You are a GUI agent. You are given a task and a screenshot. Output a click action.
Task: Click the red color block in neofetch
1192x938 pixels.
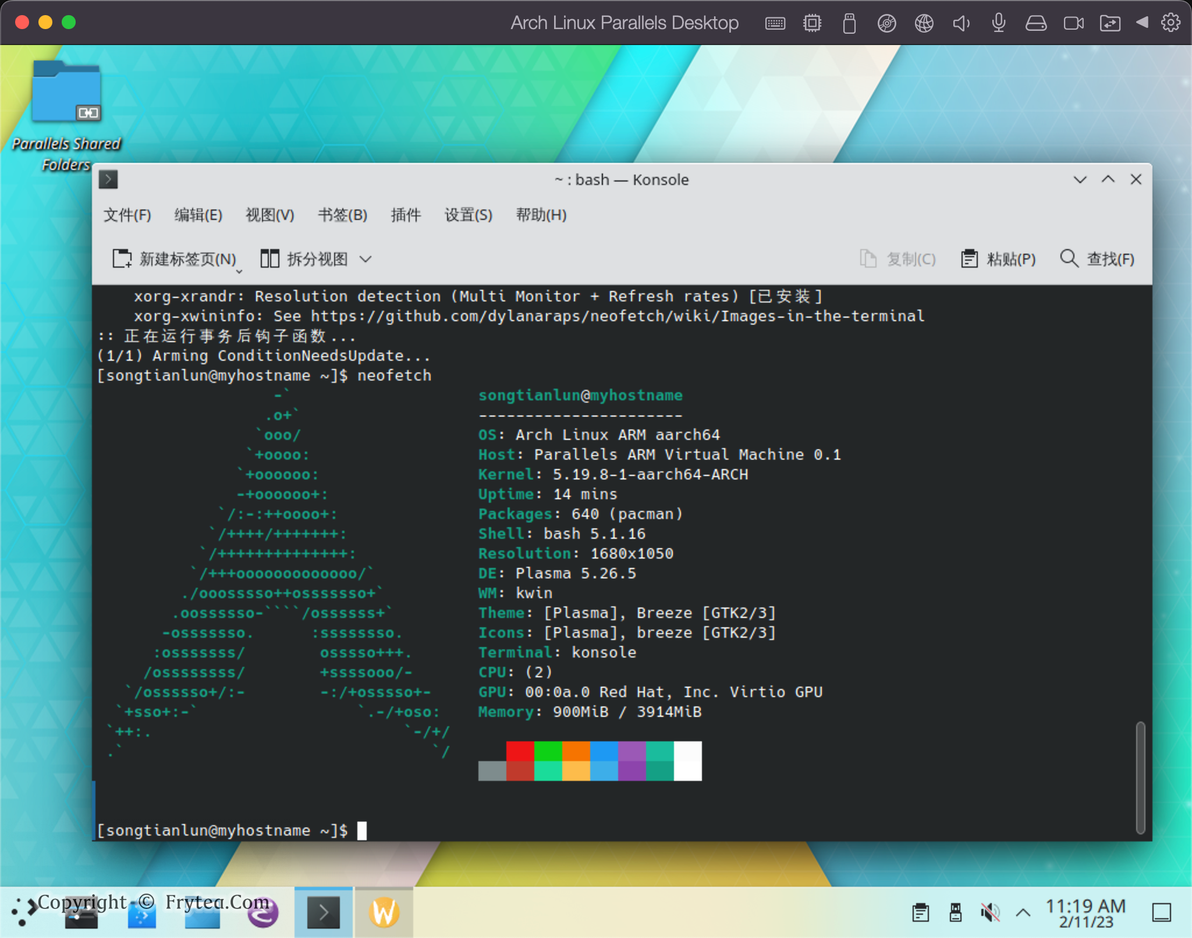(x=520, y=751)
